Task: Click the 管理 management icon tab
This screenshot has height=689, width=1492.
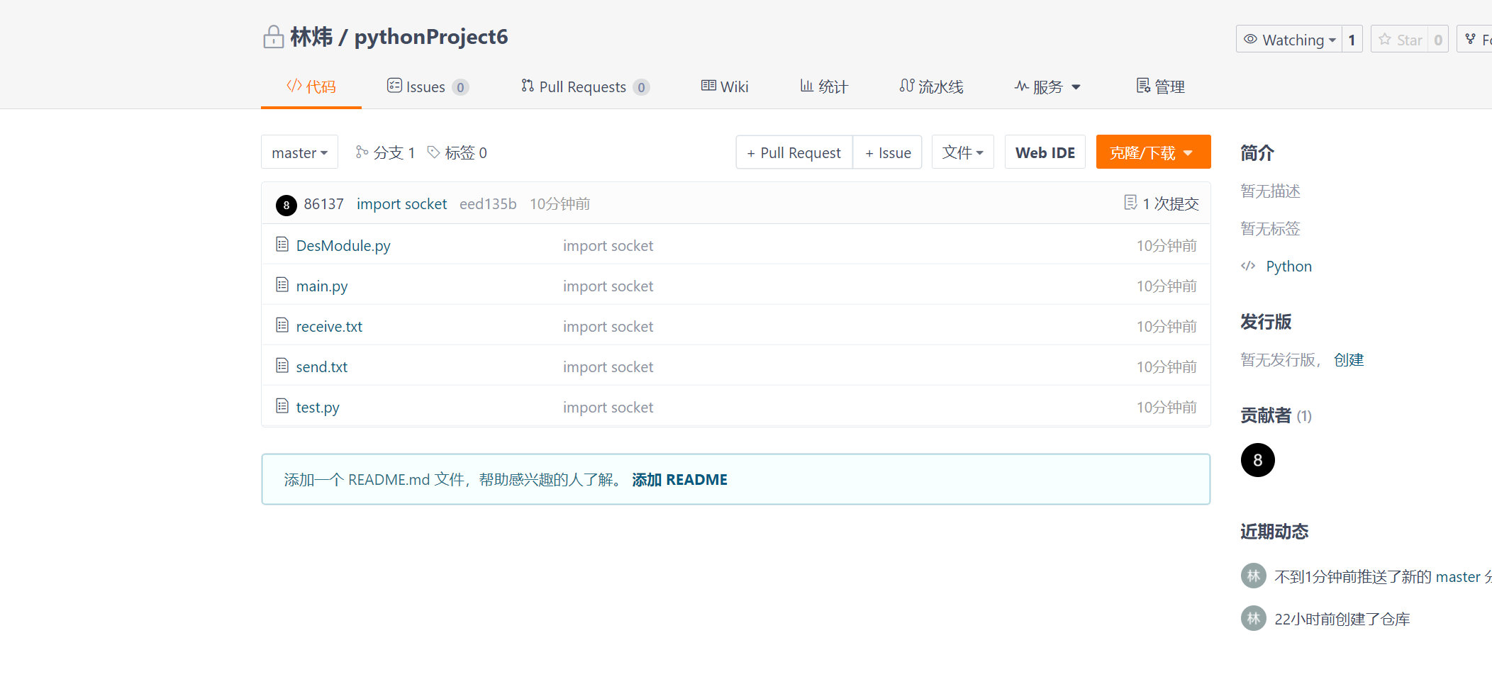Action: click(x=1142, y=86)
